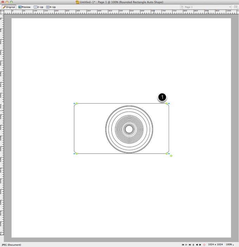The width and height of the screenshot is (239, 247).
Task: Open the 100% zoom level dropdown
Action: pyautogui.click(x=230, y=244)
